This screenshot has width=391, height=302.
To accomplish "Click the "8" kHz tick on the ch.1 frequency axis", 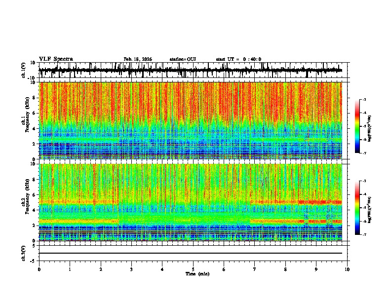I will click(x=34, y=98).
